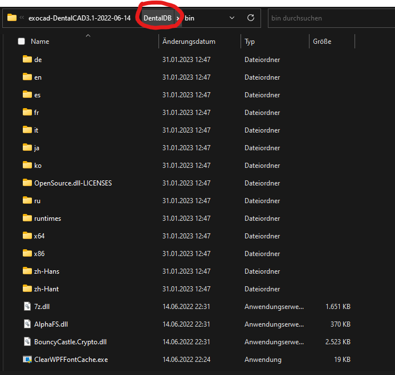The height and width of the screenshot is (375, 395).
Task: Select the OpenSource.dll-LICENSES folder icon
Action: [27, 183]
